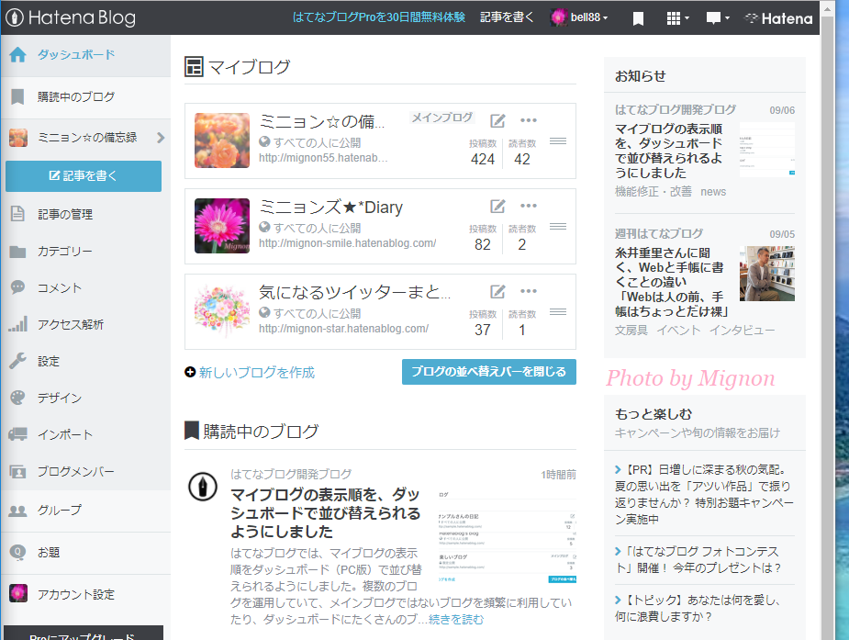Click the コメント bubble icon
Screen dimensions: 849x640
(17, 287)
